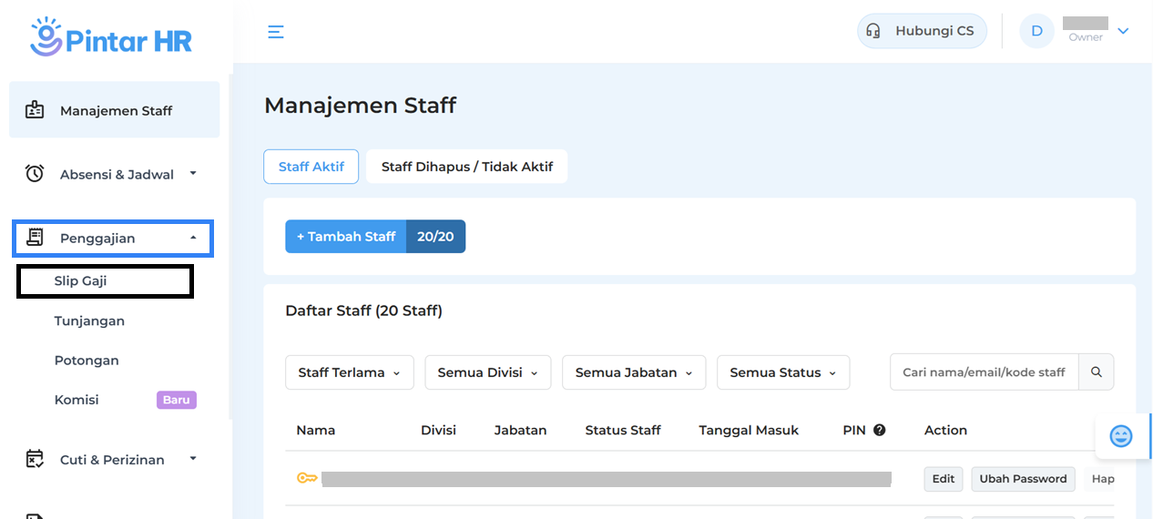Open the smiley face feedback widget
Viewport: 1153px width, 519px height.
(1121, 436)
